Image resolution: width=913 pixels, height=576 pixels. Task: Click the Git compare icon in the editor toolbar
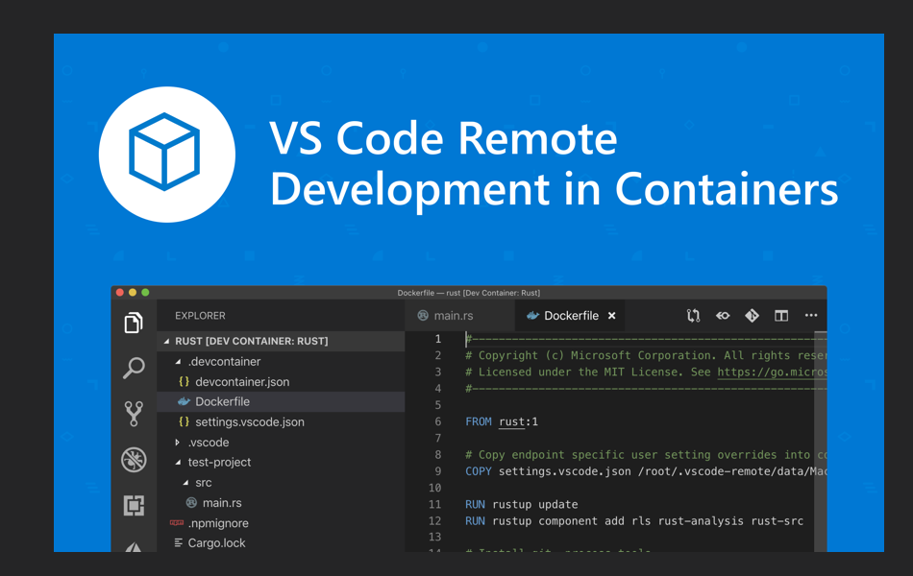pos(752,315)
